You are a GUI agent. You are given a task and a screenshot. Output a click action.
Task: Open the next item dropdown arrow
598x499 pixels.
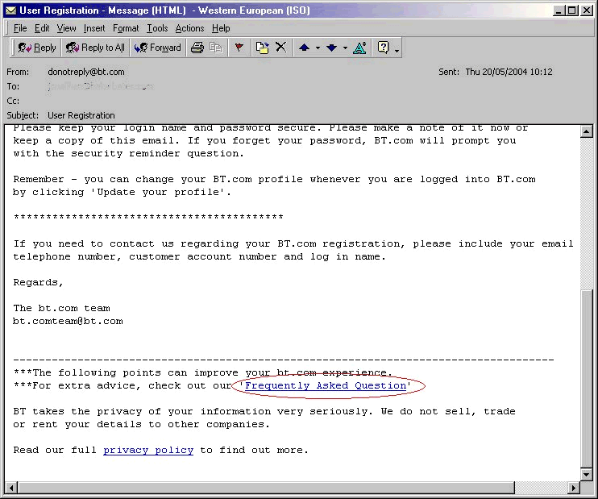coord(345,48)
